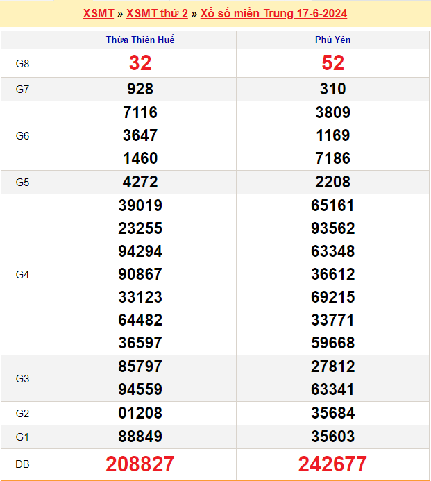Open the Thừa Thiên Huế column link
This screenshot has width=431, height=481.
point(140,40)
